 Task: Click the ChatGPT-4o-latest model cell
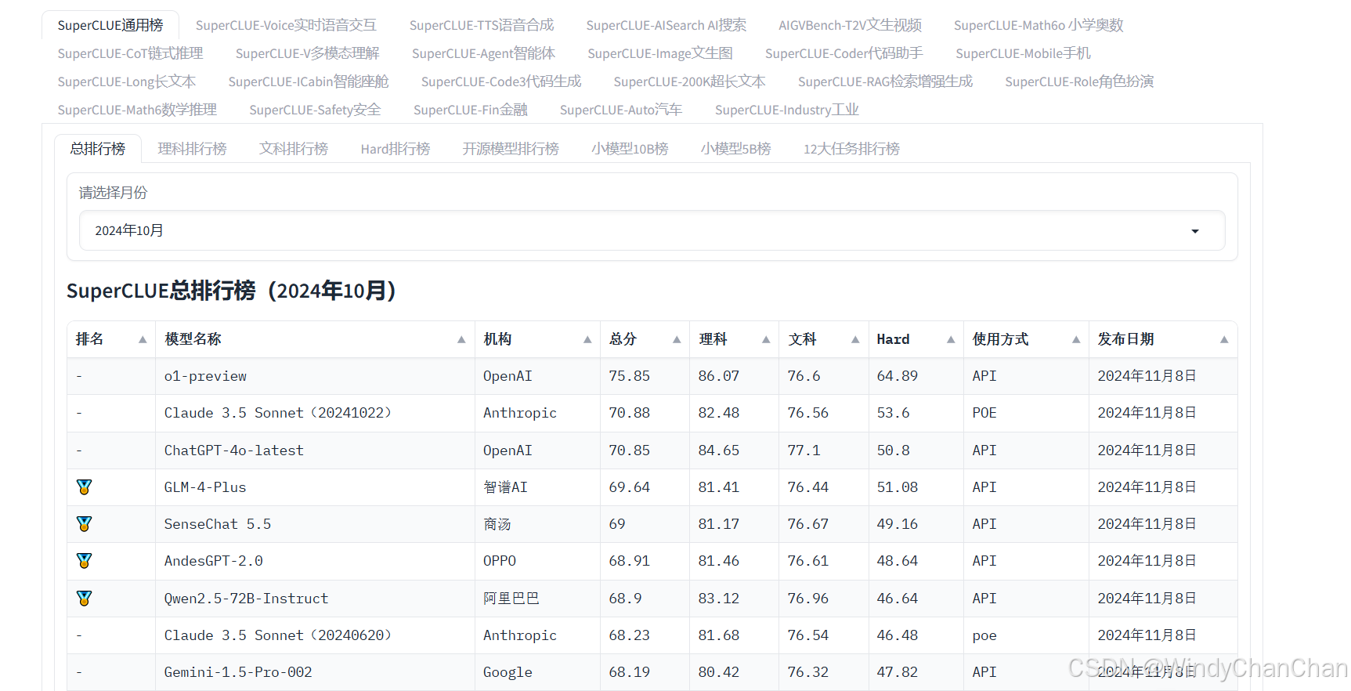pyautogui.click(x=315, y=450)
